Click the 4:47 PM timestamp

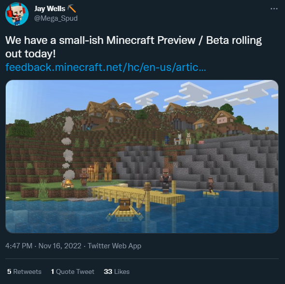tap(19, 246)
